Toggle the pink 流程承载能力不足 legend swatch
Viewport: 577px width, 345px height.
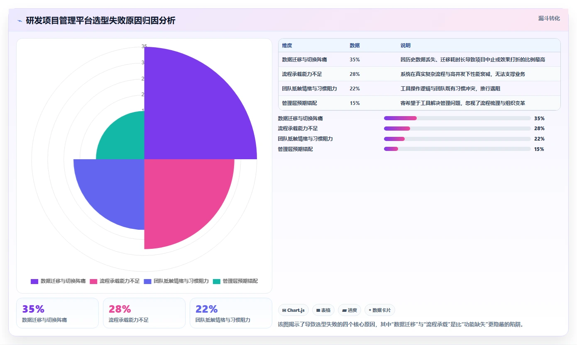93,281
